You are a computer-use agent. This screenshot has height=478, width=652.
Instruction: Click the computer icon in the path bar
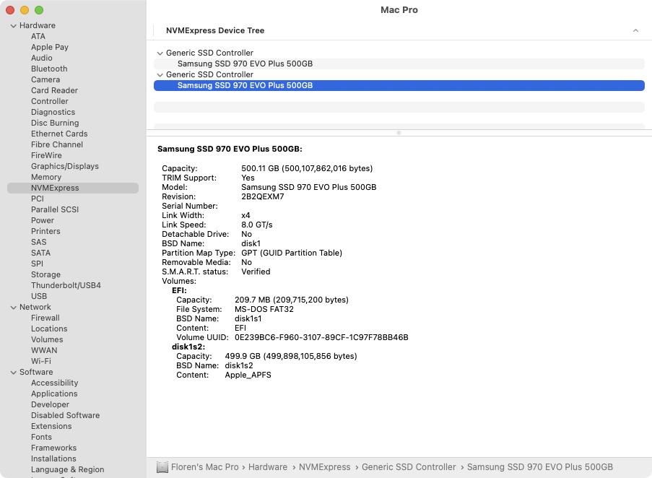(x=162, y=467)
